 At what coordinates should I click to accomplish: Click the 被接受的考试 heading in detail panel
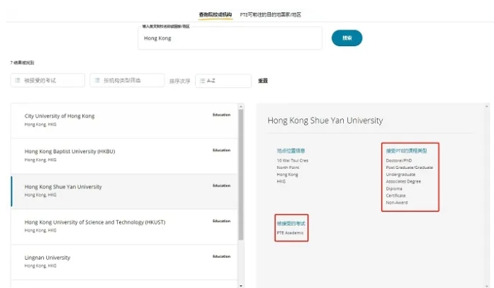pyautogui.click(x=291, y=224)
